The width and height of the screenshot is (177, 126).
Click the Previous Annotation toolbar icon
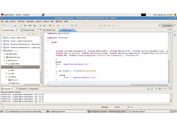[104, 26]
